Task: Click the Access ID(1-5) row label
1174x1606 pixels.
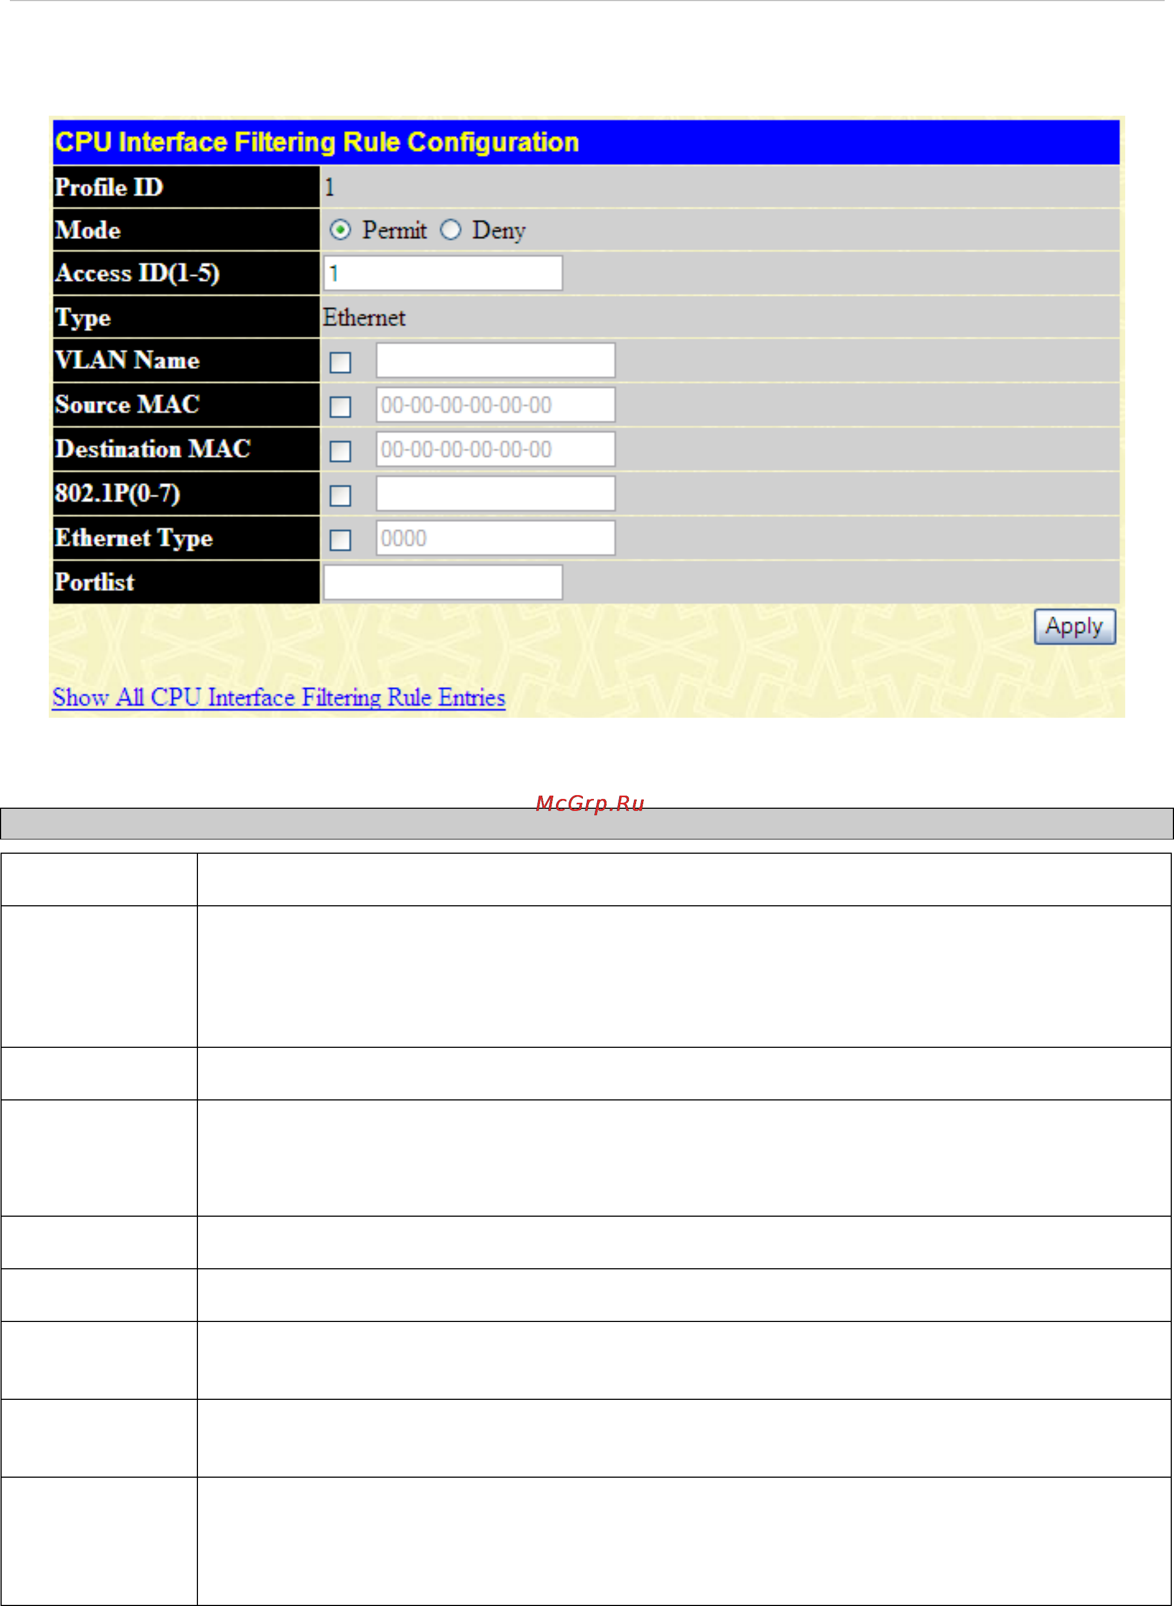Action: pos(137,274)
